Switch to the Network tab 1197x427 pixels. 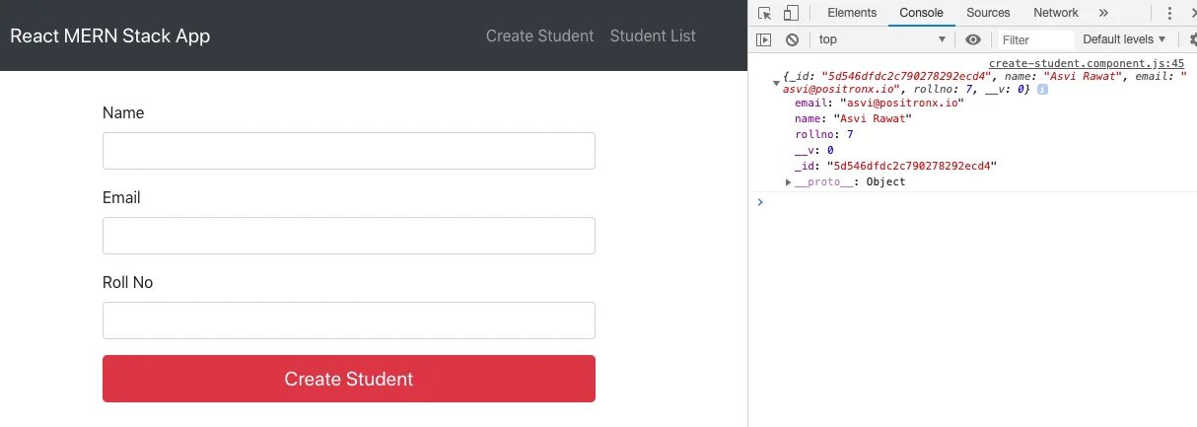coord(1056,13)
